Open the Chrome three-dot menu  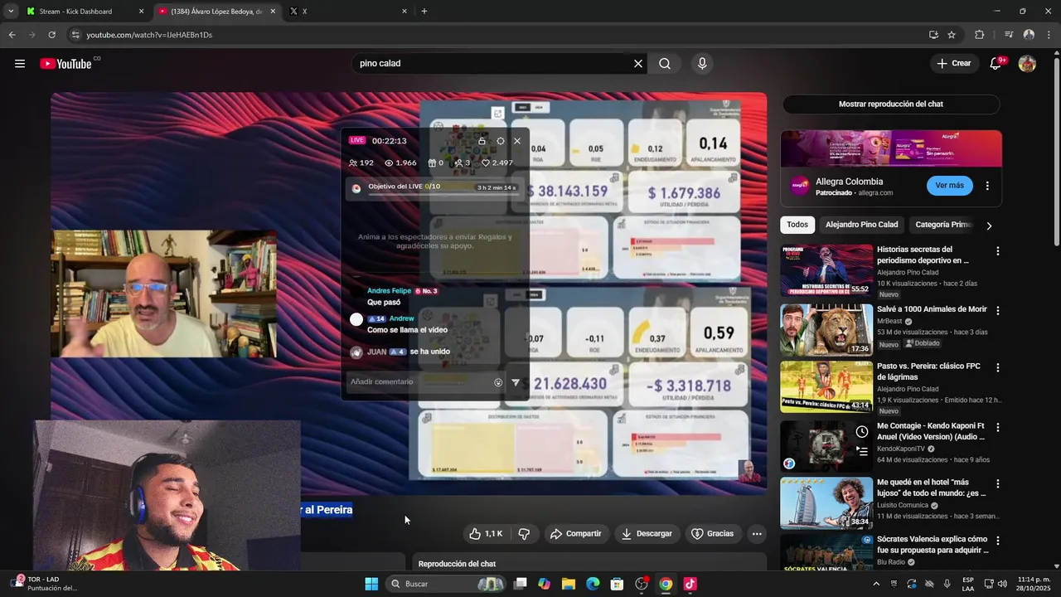(x=1048, y=35)
